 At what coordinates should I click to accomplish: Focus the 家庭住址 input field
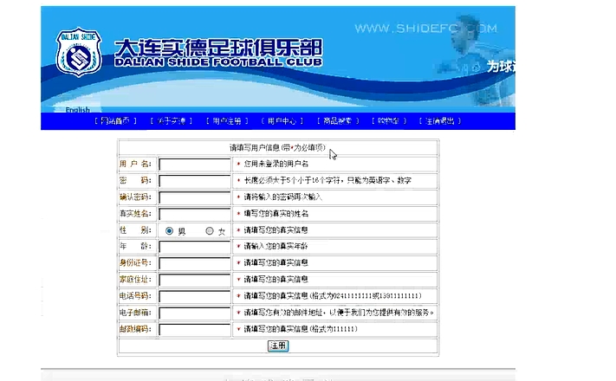[x=194, y=280]
